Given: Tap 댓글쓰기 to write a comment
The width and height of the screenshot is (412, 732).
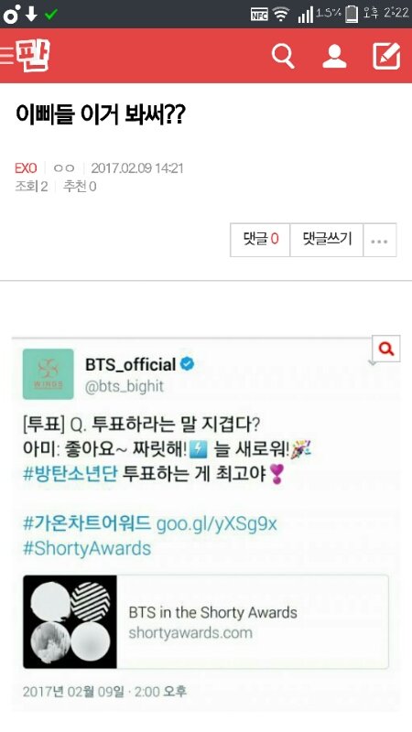Looking at the screenshot, I should (x=327, y=240).
